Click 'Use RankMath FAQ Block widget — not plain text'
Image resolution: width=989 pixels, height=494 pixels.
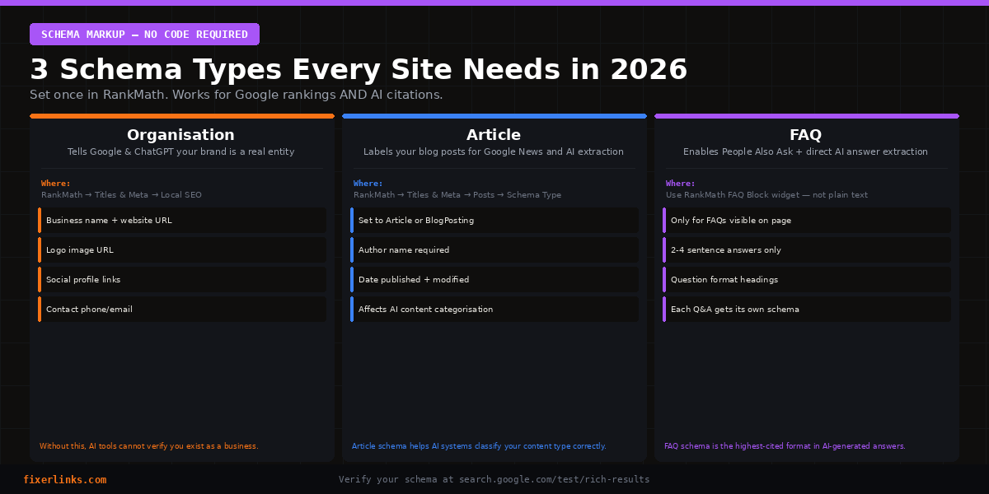point(766,195)
